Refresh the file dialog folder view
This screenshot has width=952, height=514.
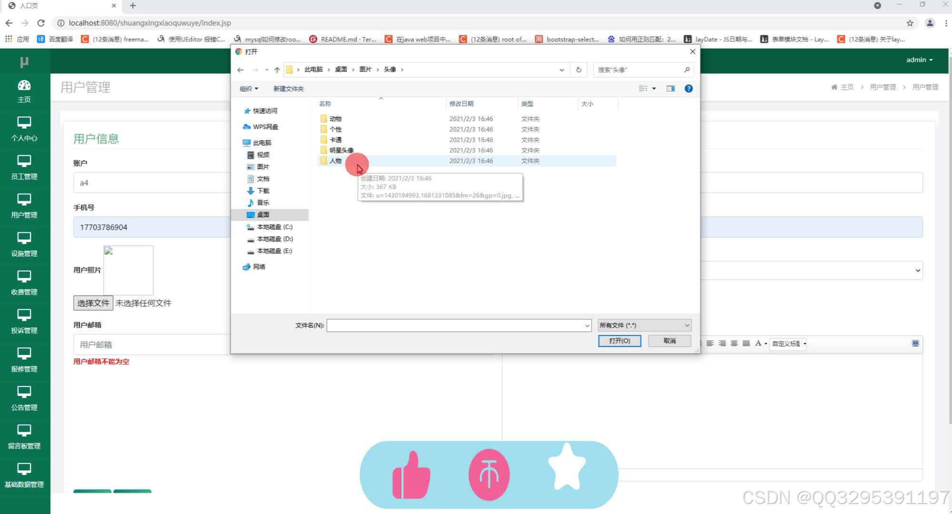click(579, 70)
